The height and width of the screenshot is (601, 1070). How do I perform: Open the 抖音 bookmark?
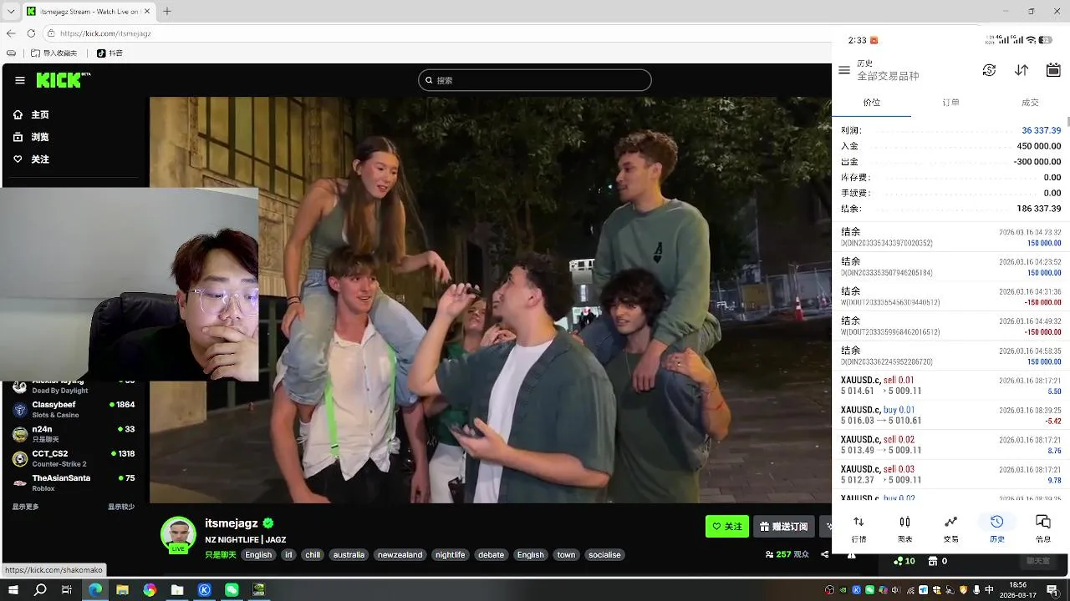[x=110, y=53]
